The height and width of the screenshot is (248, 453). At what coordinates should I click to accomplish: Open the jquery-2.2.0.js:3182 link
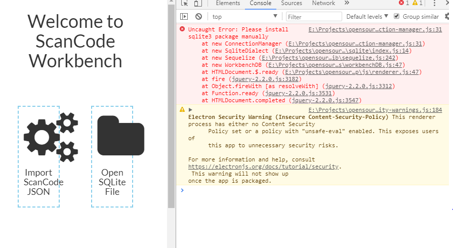[265, 79]
